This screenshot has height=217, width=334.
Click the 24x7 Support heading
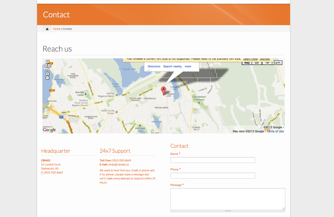(115, 151)
